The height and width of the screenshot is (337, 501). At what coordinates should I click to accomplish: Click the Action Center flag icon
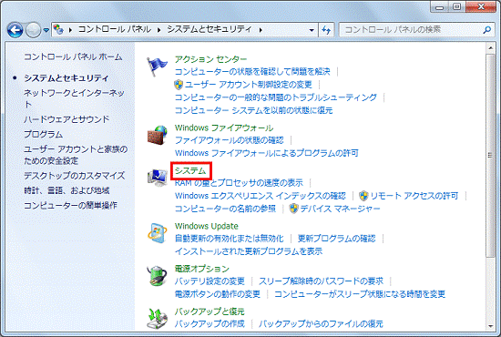coord(157,66)
